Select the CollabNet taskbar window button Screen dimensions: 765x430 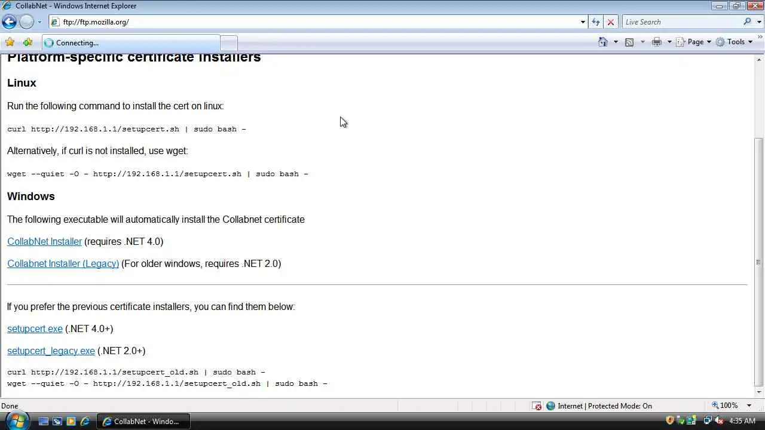pos(143,421)
